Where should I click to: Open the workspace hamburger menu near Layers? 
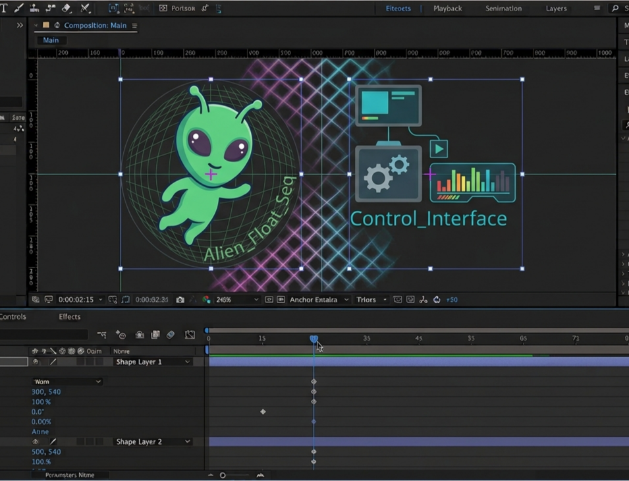coord(597,8)
